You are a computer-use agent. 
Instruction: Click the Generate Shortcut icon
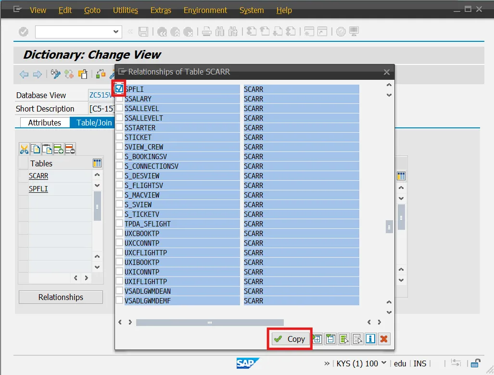point(322,32)
